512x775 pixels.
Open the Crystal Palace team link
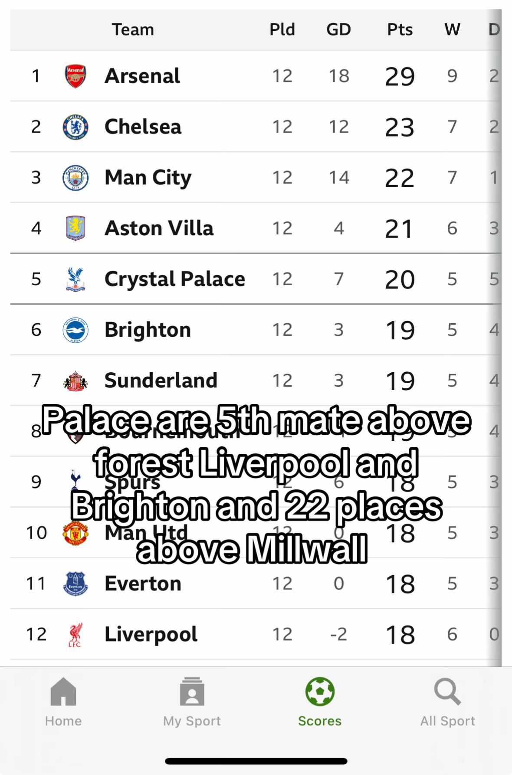[x=174, y=279]
